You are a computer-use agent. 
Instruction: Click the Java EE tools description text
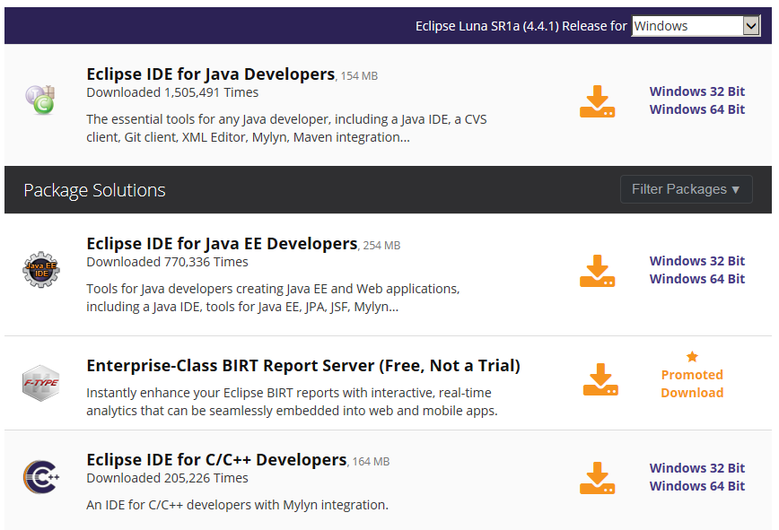273,298
